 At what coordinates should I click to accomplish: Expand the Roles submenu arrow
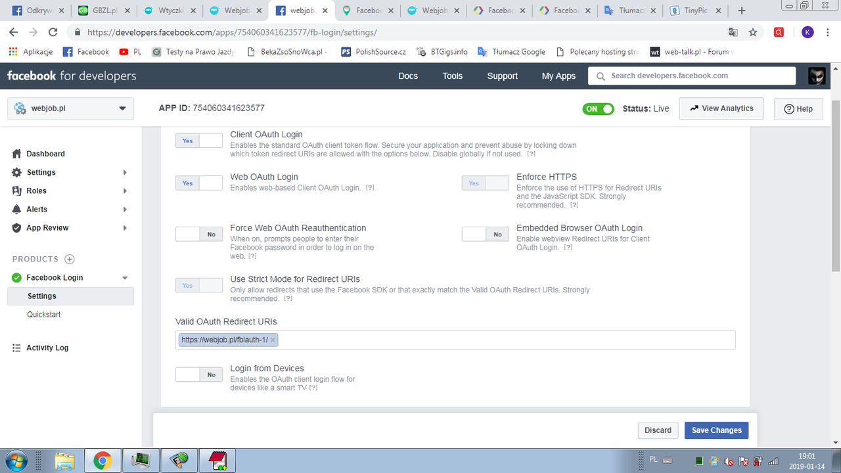point(125,191)
